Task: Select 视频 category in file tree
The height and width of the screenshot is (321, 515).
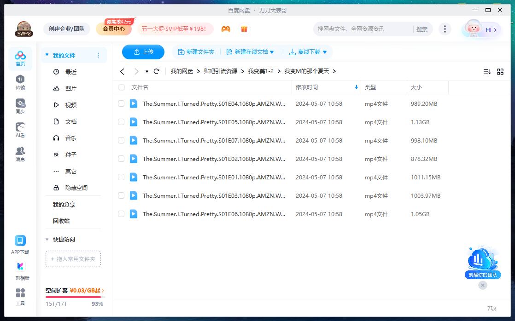Action: (x=70, y=105)
